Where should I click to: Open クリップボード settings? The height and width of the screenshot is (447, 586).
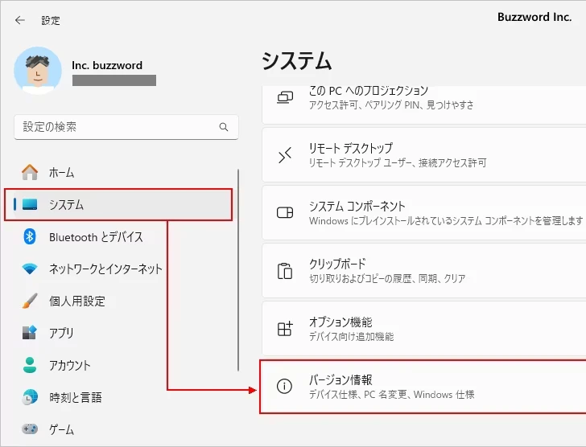pos(424,270)
